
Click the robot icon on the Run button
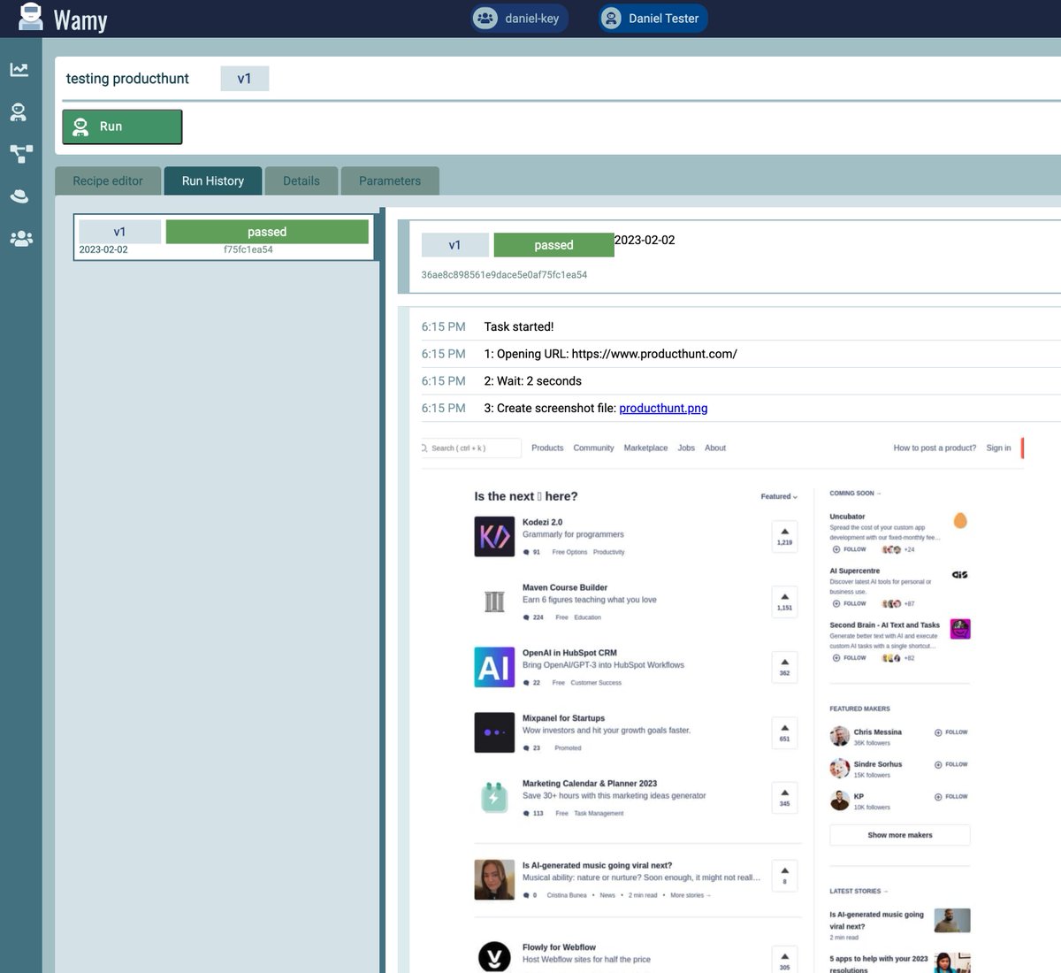[80, 126]
